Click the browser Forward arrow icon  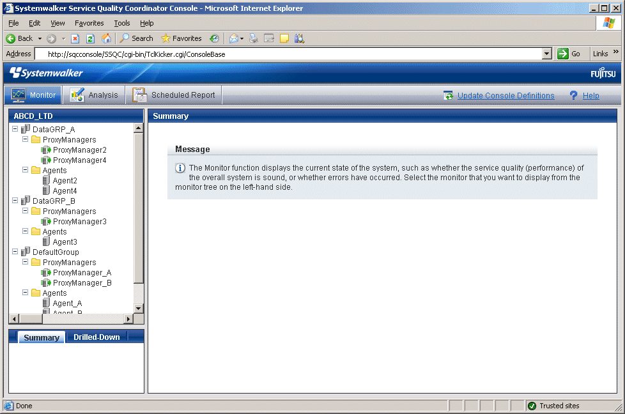coord(51,38)
